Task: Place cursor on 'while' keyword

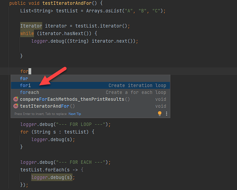Action: point(27,33)
